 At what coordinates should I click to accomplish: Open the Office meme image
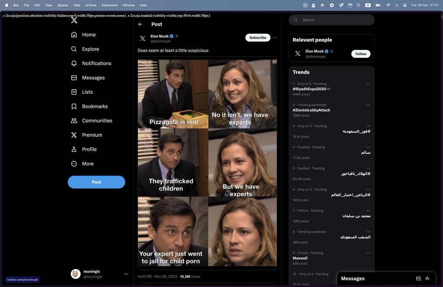[x=207, y=163]
